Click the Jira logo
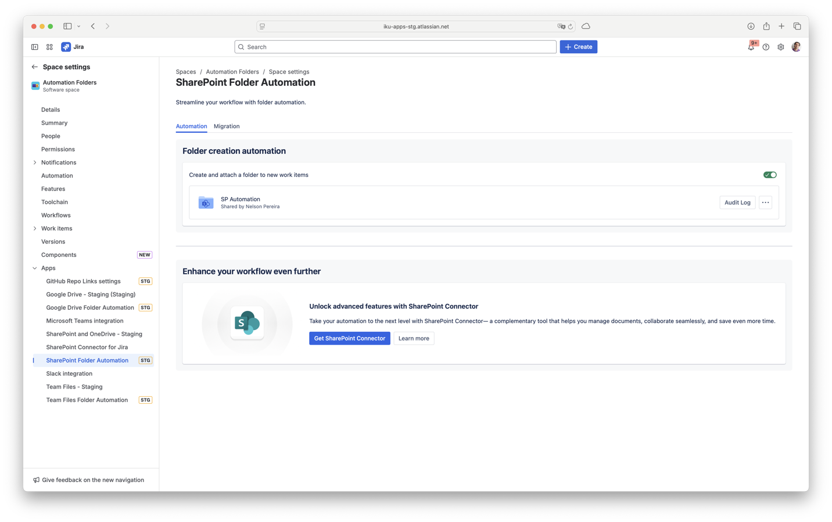Viewport: 832px width, 522px height. [x=66, y=46]
